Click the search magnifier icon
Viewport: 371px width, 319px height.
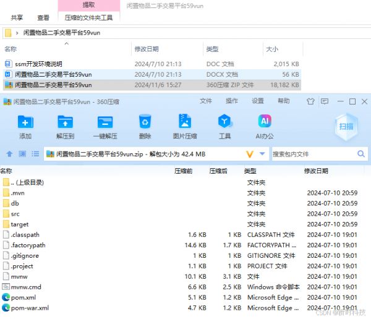click(361, 154)
